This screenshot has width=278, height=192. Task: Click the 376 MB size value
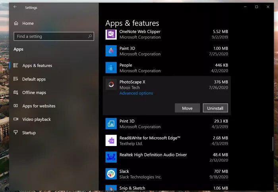coord(221,82)
